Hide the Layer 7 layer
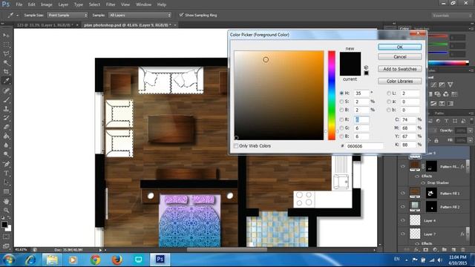This screenshot has height=267, width=475. pos(403,234)
